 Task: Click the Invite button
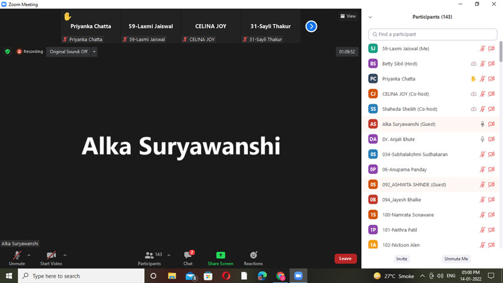click(x=402, y=259)
